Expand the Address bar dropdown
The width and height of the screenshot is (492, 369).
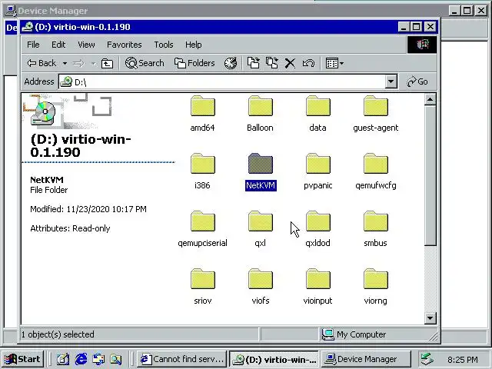tap(391, 82)
